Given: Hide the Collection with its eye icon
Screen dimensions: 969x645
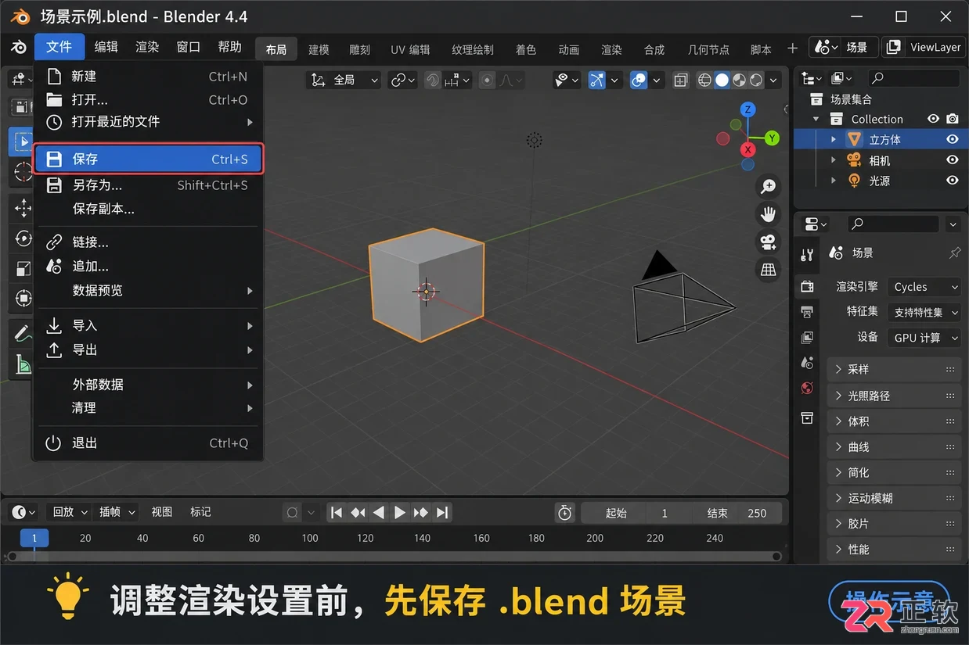Looking at the screenshot, I should click(933, 119).
